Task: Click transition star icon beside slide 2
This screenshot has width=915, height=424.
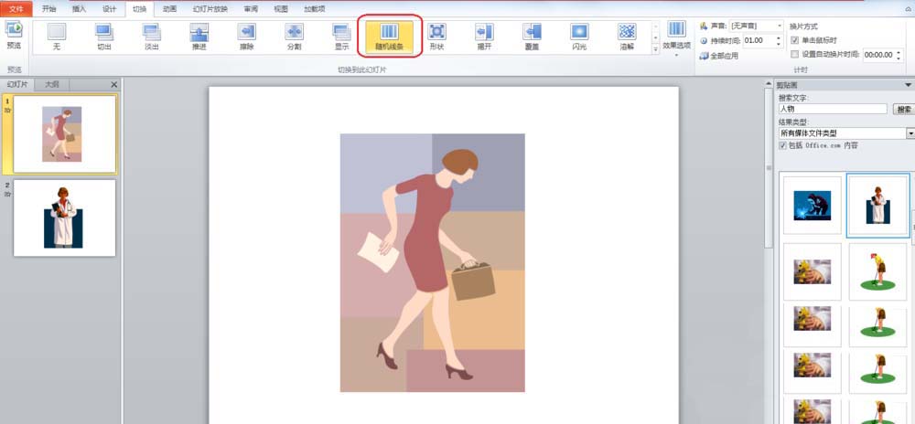Action: pos(7,194)
